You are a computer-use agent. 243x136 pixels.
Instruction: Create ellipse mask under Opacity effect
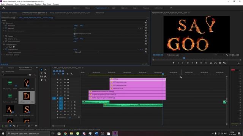point(7,47)
